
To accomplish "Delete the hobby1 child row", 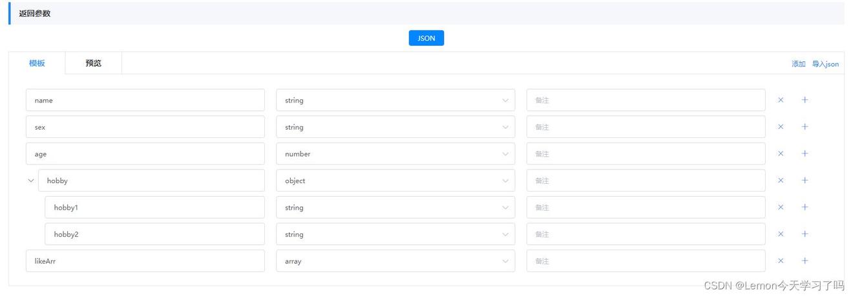I will pyautogui.click(x=780, y=208).
